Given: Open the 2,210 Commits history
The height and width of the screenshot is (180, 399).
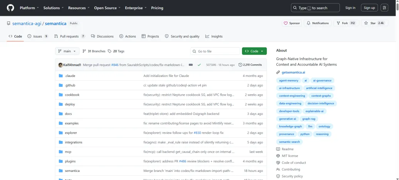Looking at the screenshot, I should click(x=250, y=65).
